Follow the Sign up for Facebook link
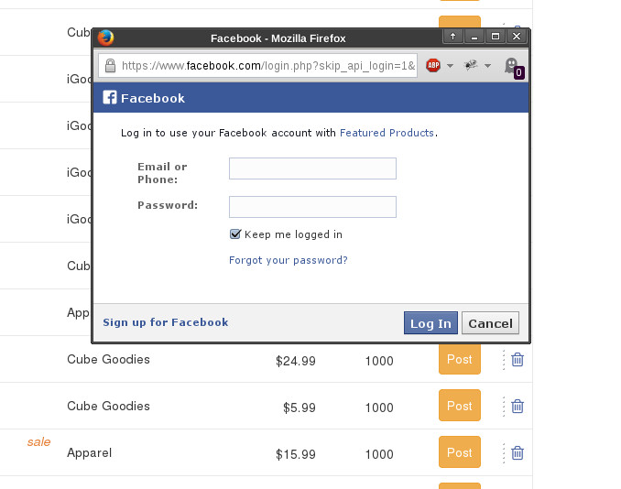 pos(166,322)
